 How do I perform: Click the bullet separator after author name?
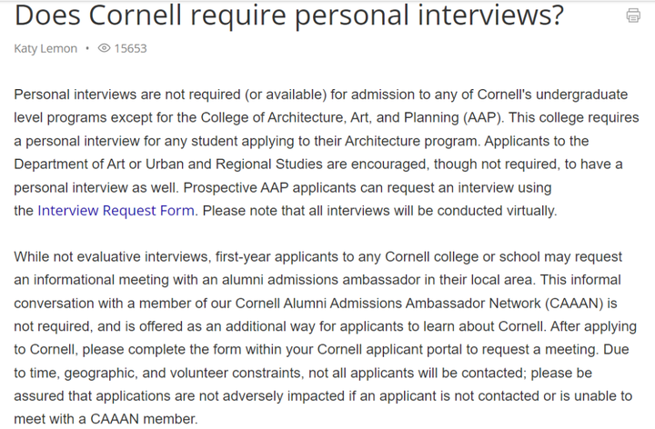tap(87, 48)
